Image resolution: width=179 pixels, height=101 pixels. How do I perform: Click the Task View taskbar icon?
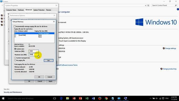click(x=55, y=98)
